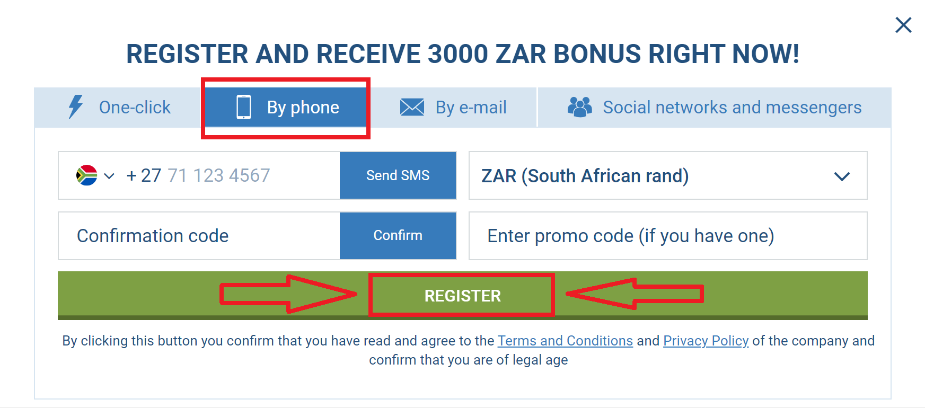Image resolution: width=925 pixels, height=408 pixels.
Task: Click the South African flag icon
Action: point(87,175)
